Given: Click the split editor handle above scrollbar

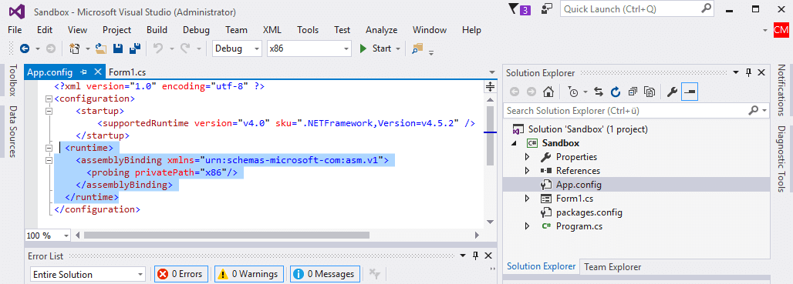Looking at the screenshot, I should pos(490,86).
